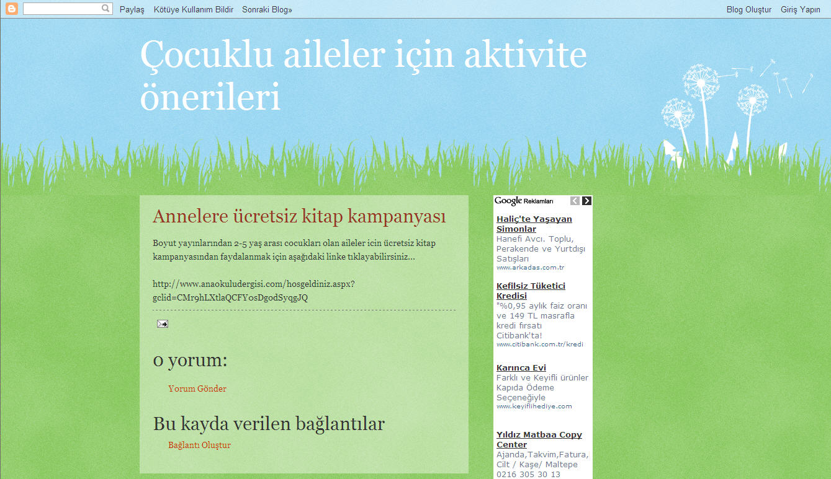This screenshot has height=479, width=831.
Task: Click text 'gclid=CMr9hLXtlaQCFYosDgodSyqgJQ'
Action: [230, 297]
